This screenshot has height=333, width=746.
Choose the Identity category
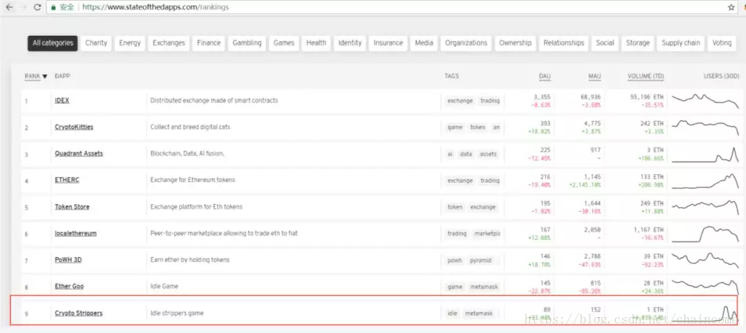click(350, 43)
